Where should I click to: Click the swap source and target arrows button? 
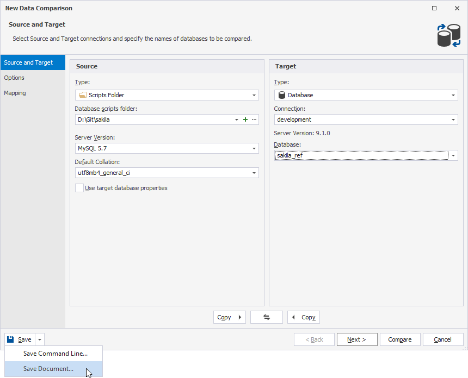click(x=266, y=317)
